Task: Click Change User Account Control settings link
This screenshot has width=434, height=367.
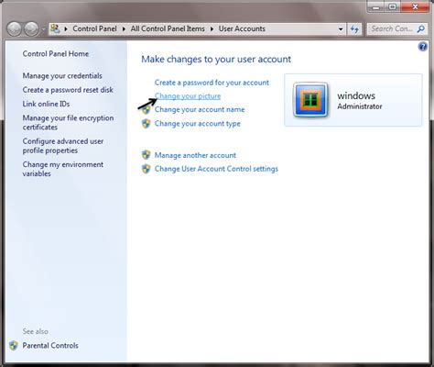Action: coord(216,169)
